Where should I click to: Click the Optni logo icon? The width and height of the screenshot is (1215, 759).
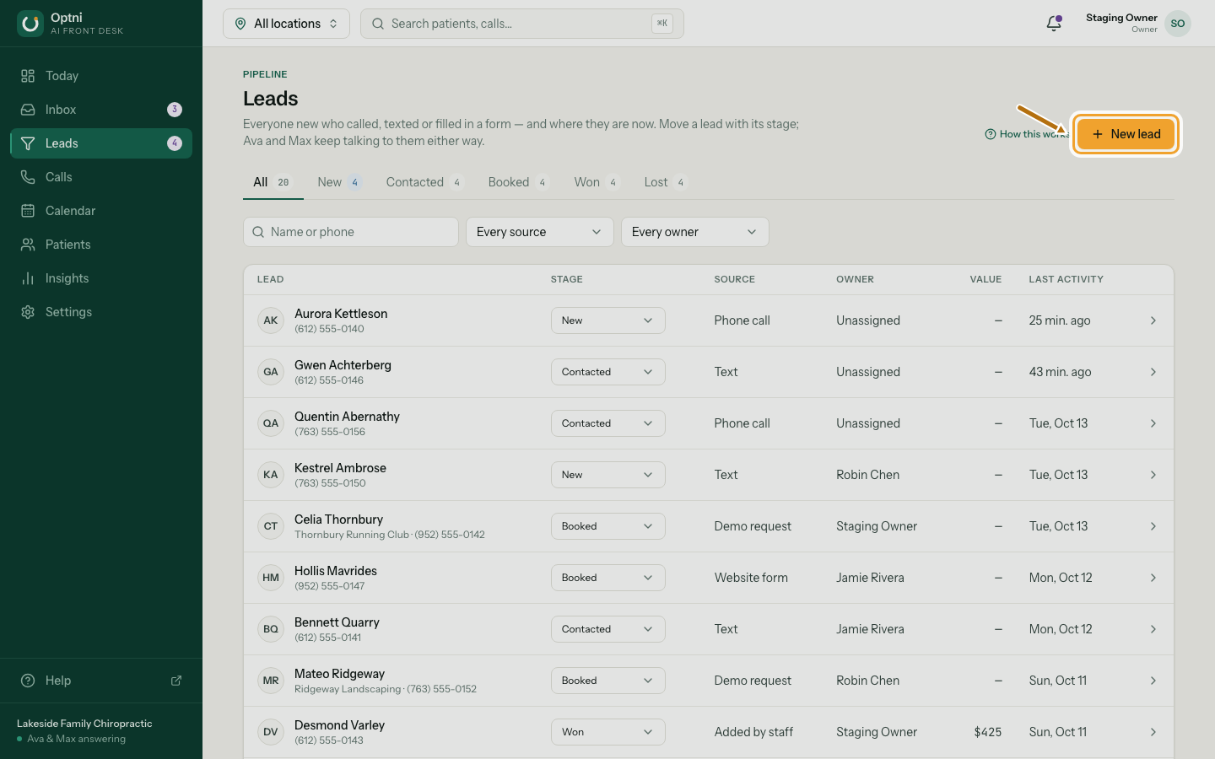[30, 24]
